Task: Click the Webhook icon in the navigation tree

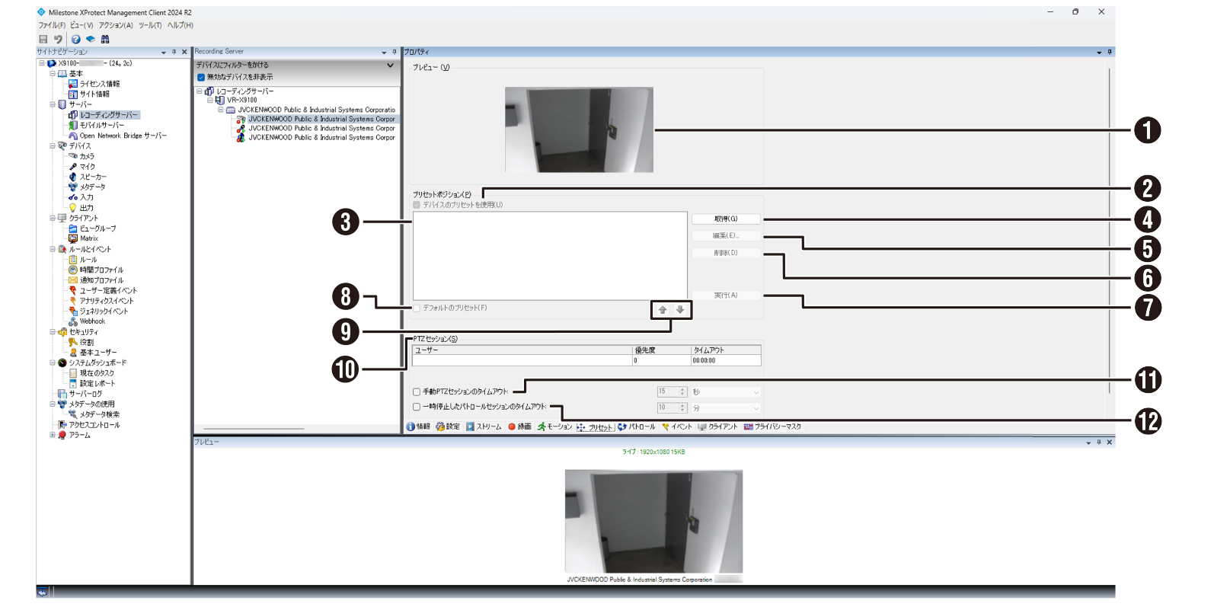Action: pos(73,321)
